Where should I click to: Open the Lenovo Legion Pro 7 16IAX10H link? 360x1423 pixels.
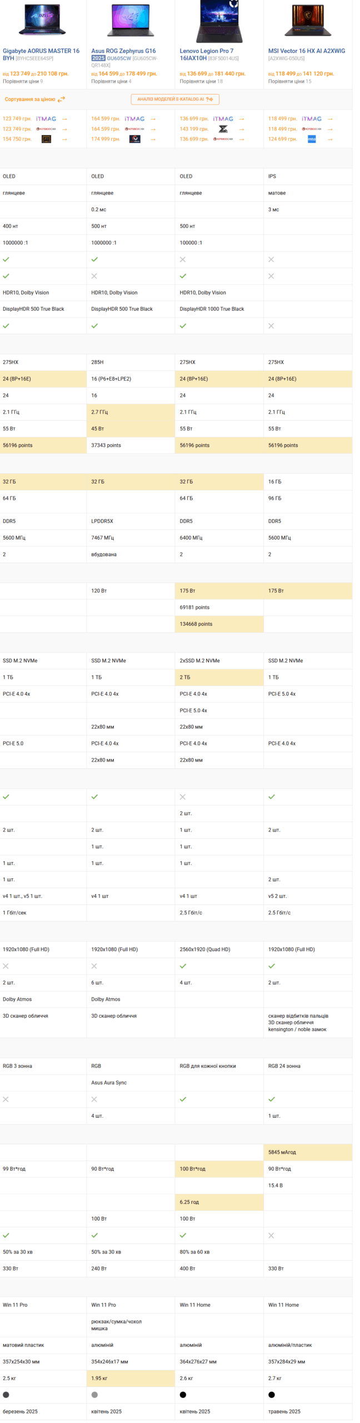pyautogui.click(x=206, y=54)
